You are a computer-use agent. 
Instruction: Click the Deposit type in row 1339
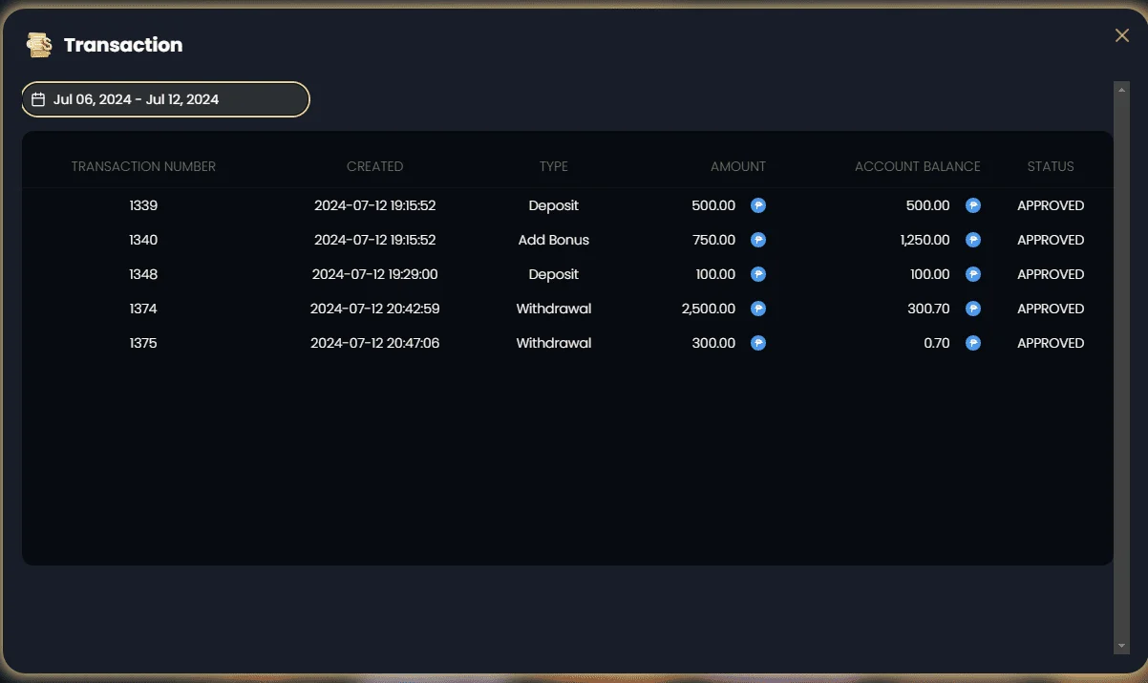[x=554, y=205]
